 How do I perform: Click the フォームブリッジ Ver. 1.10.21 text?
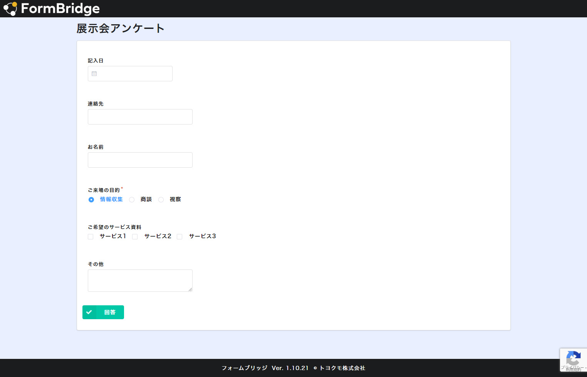(265, 368)
